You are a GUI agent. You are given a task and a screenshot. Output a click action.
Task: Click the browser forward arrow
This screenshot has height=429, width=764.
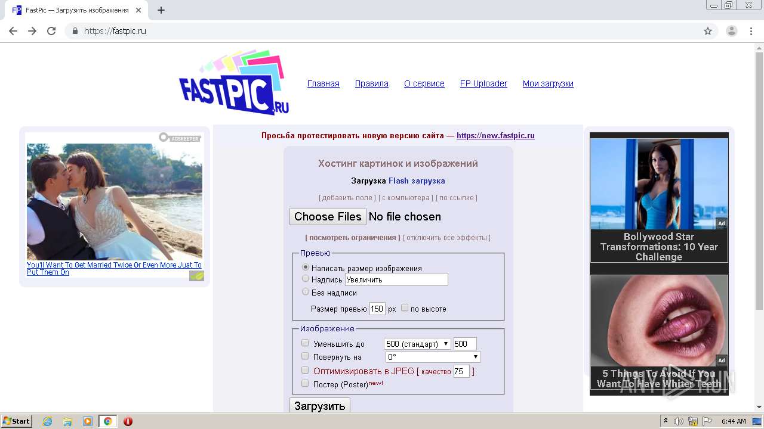coord(32,31)
